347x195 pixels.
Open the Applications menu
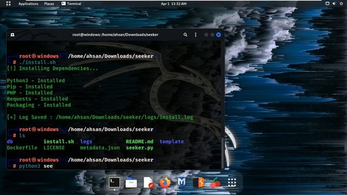click(28, 4)
